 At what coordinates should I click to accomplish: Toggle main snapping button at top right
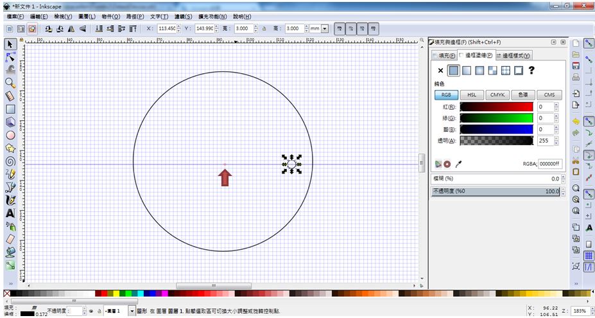coord(589,43)
